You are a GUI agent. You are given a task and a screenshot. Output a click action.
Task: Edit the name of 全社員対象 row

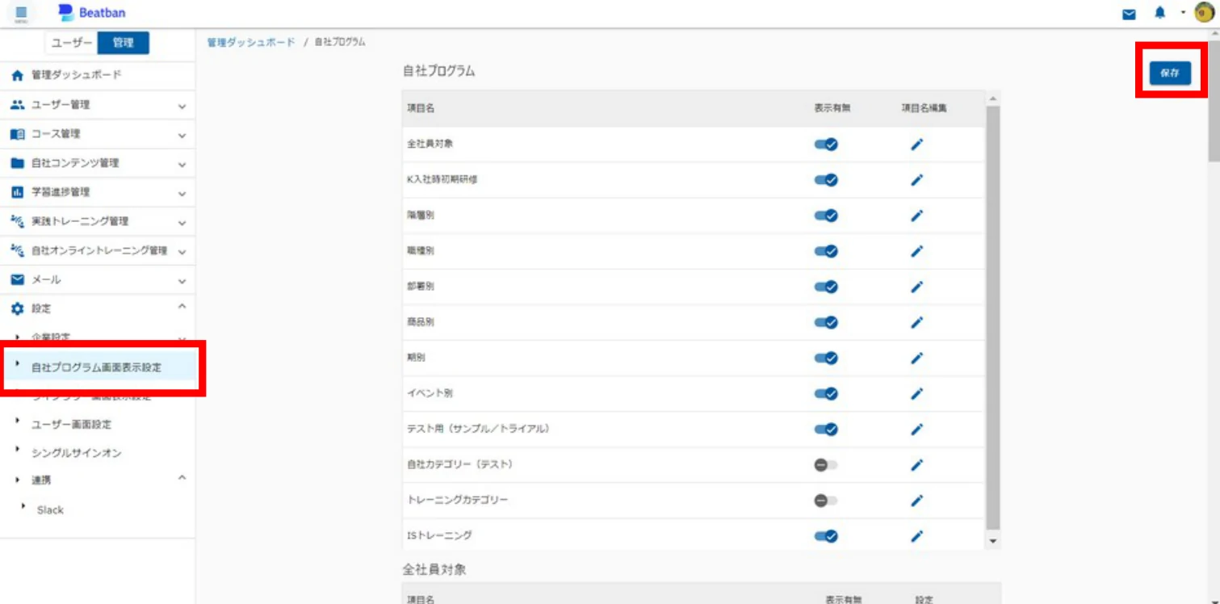916,145
